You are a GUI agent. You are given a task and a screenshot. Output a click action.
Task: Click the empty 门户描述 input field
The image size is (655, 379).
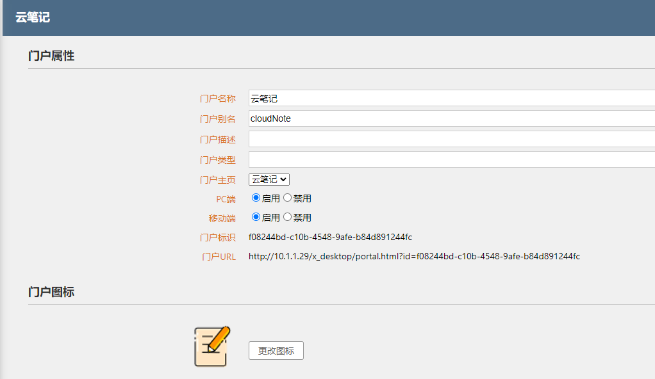click(452, 139)
